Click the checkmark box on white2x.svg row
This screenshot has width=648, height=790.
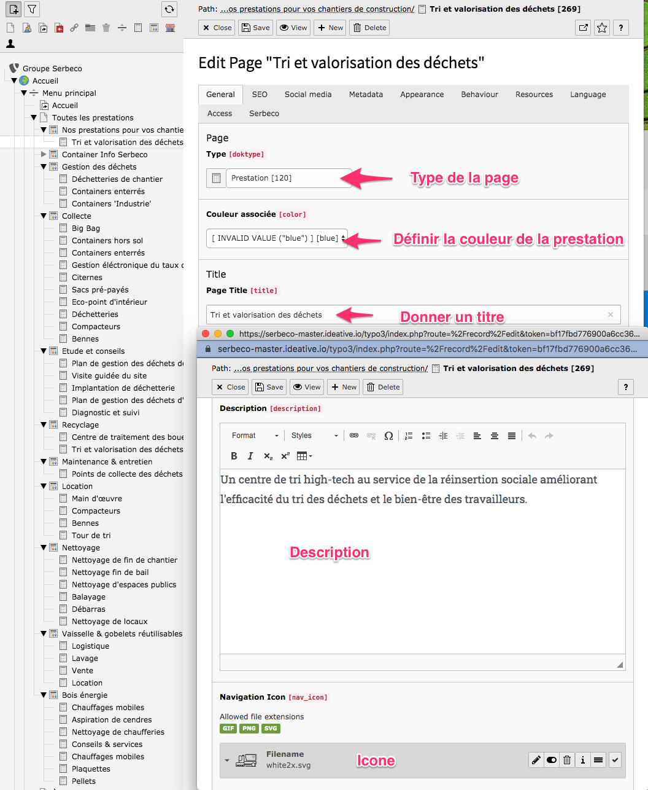615,760
